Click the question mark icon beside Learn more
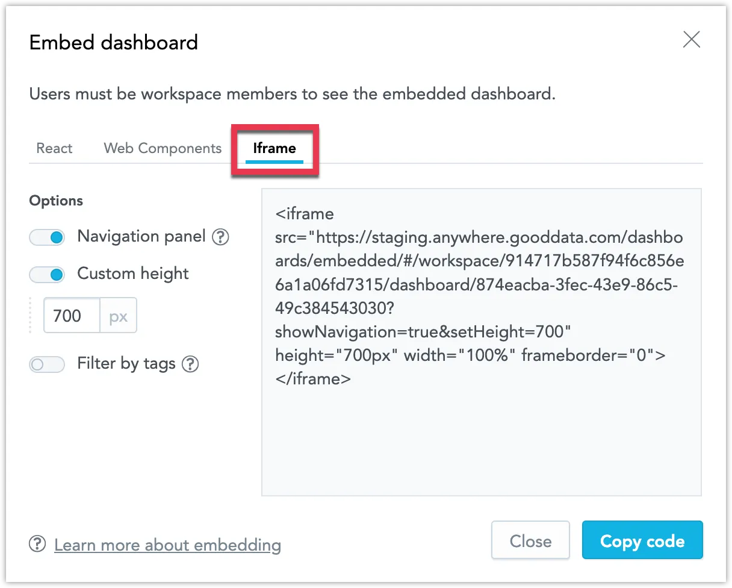This screenshot has height=588, width=732. point(37,544)
